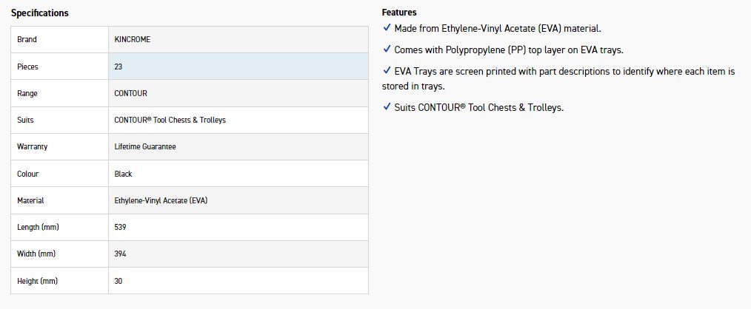751x309 pixels.
Task: Click the checkmark beside EVA Trays screen printed
Action: pos(387,71)
